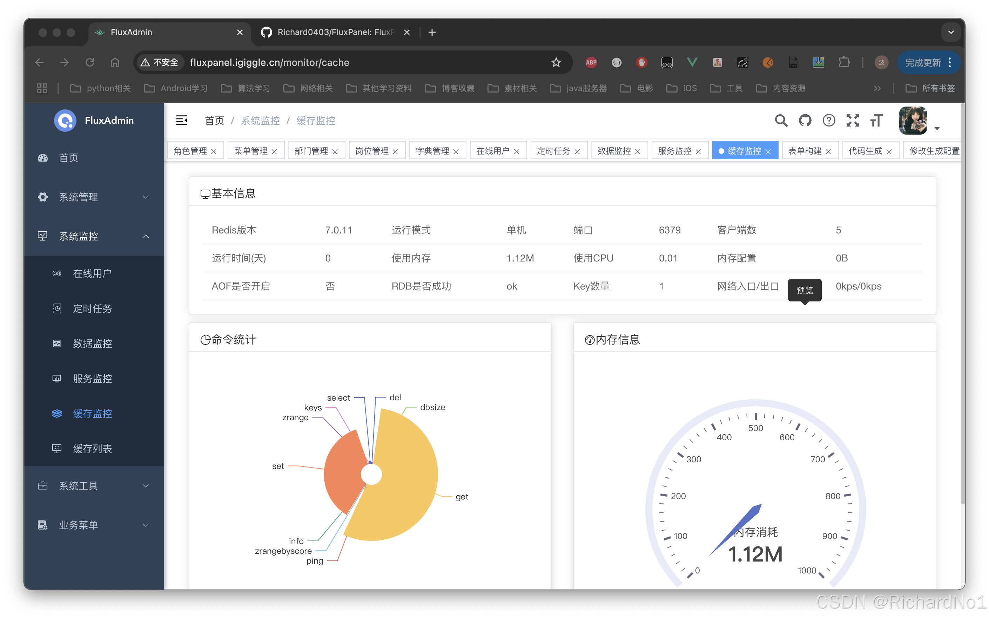989x619 pixels.
Task: Click the browser reload icon
Action: [90, 62]
